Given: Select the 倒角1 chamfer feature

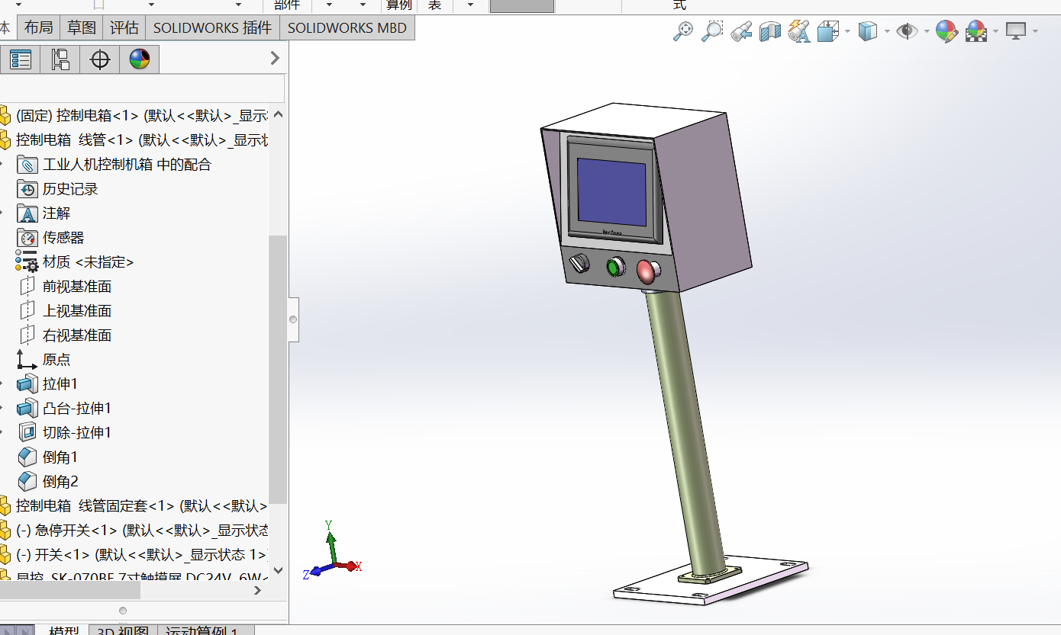Looking at the screenshot, I should click(x=60, y=457).
